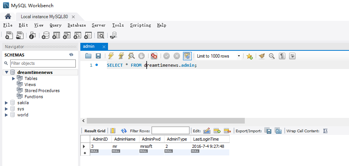Save the script to file

tap(98, 56)
